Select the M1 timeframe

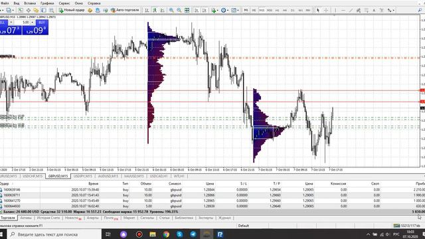246,11
